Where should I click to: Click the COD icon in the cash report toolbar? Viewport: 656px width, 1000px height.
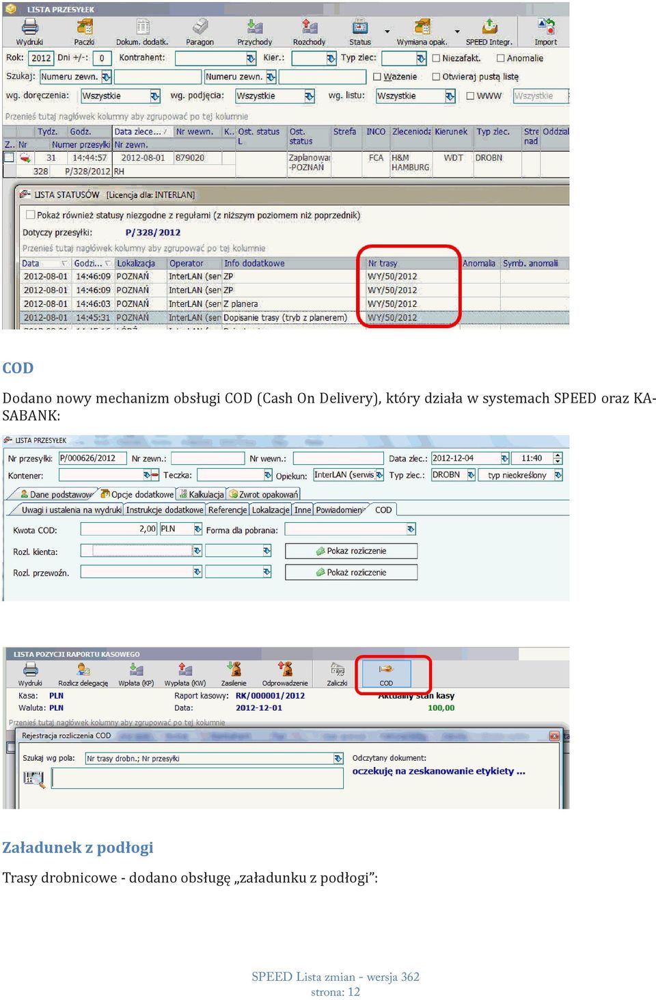pyautogui.click(x=386, y=674)
